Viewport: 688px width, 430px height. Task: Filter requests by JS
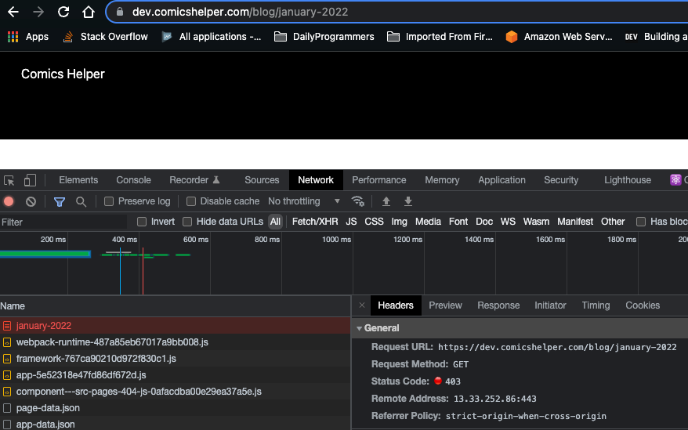tap(351, 222)
